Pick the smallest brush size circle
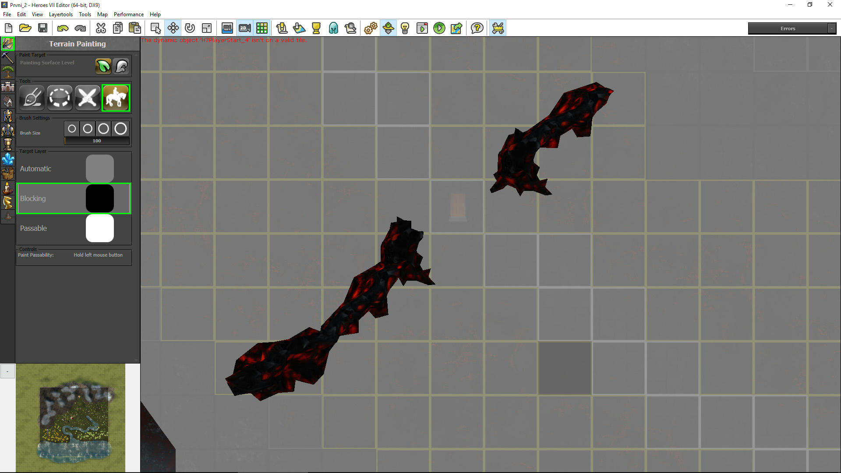The image size is (841, 473). coord(72,129)
